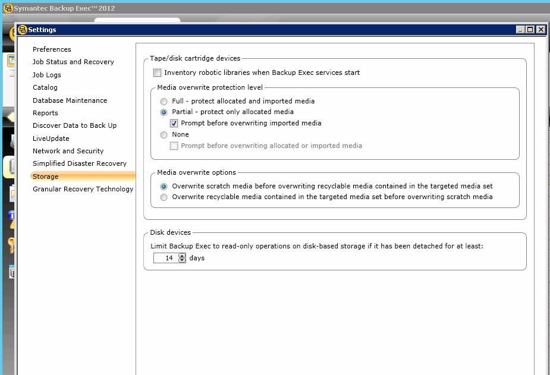Close the Settings window
The width and height of the screenshot is (550, 375).
[x=541, y=30]
